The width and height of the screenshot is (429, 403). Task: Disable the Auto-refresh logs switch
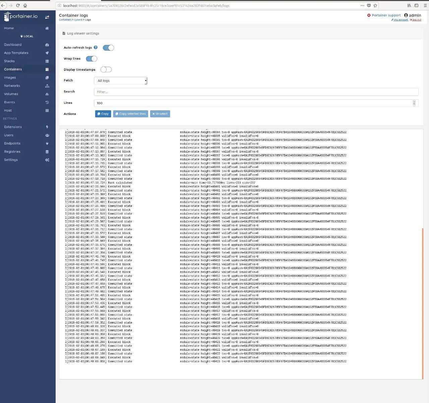pos(108,48)
